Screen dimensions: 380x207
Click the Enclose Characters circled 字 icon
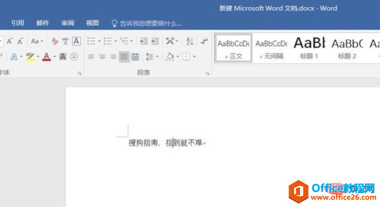(74, 57)
